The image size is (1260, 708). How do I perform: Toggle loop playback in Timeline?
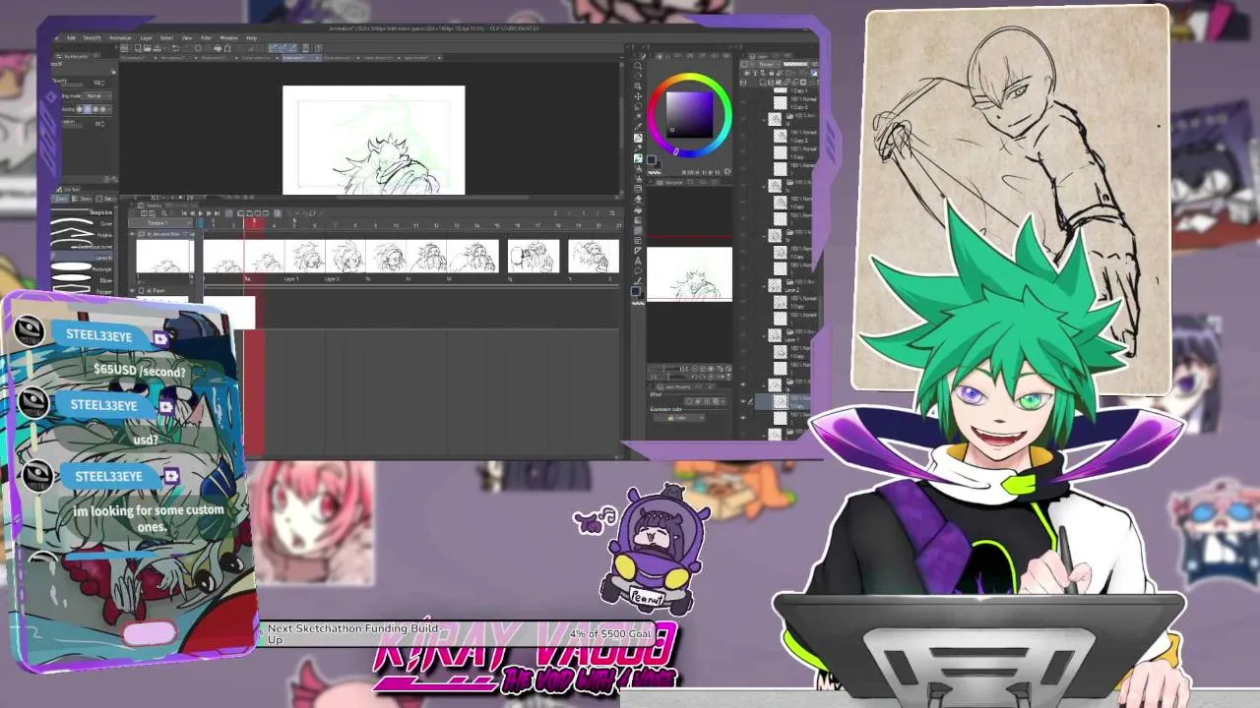(x=229, y=213)
